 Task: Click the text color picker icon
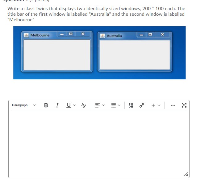coord(84,105)
